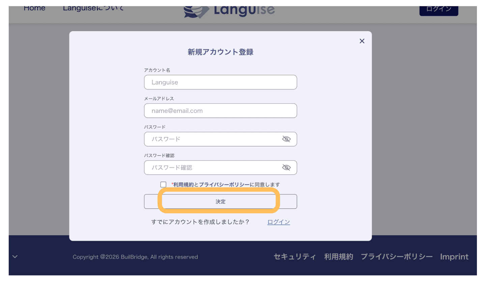
Task: Open 利用規約 link in the agreement text
Action: coord(183,185)
